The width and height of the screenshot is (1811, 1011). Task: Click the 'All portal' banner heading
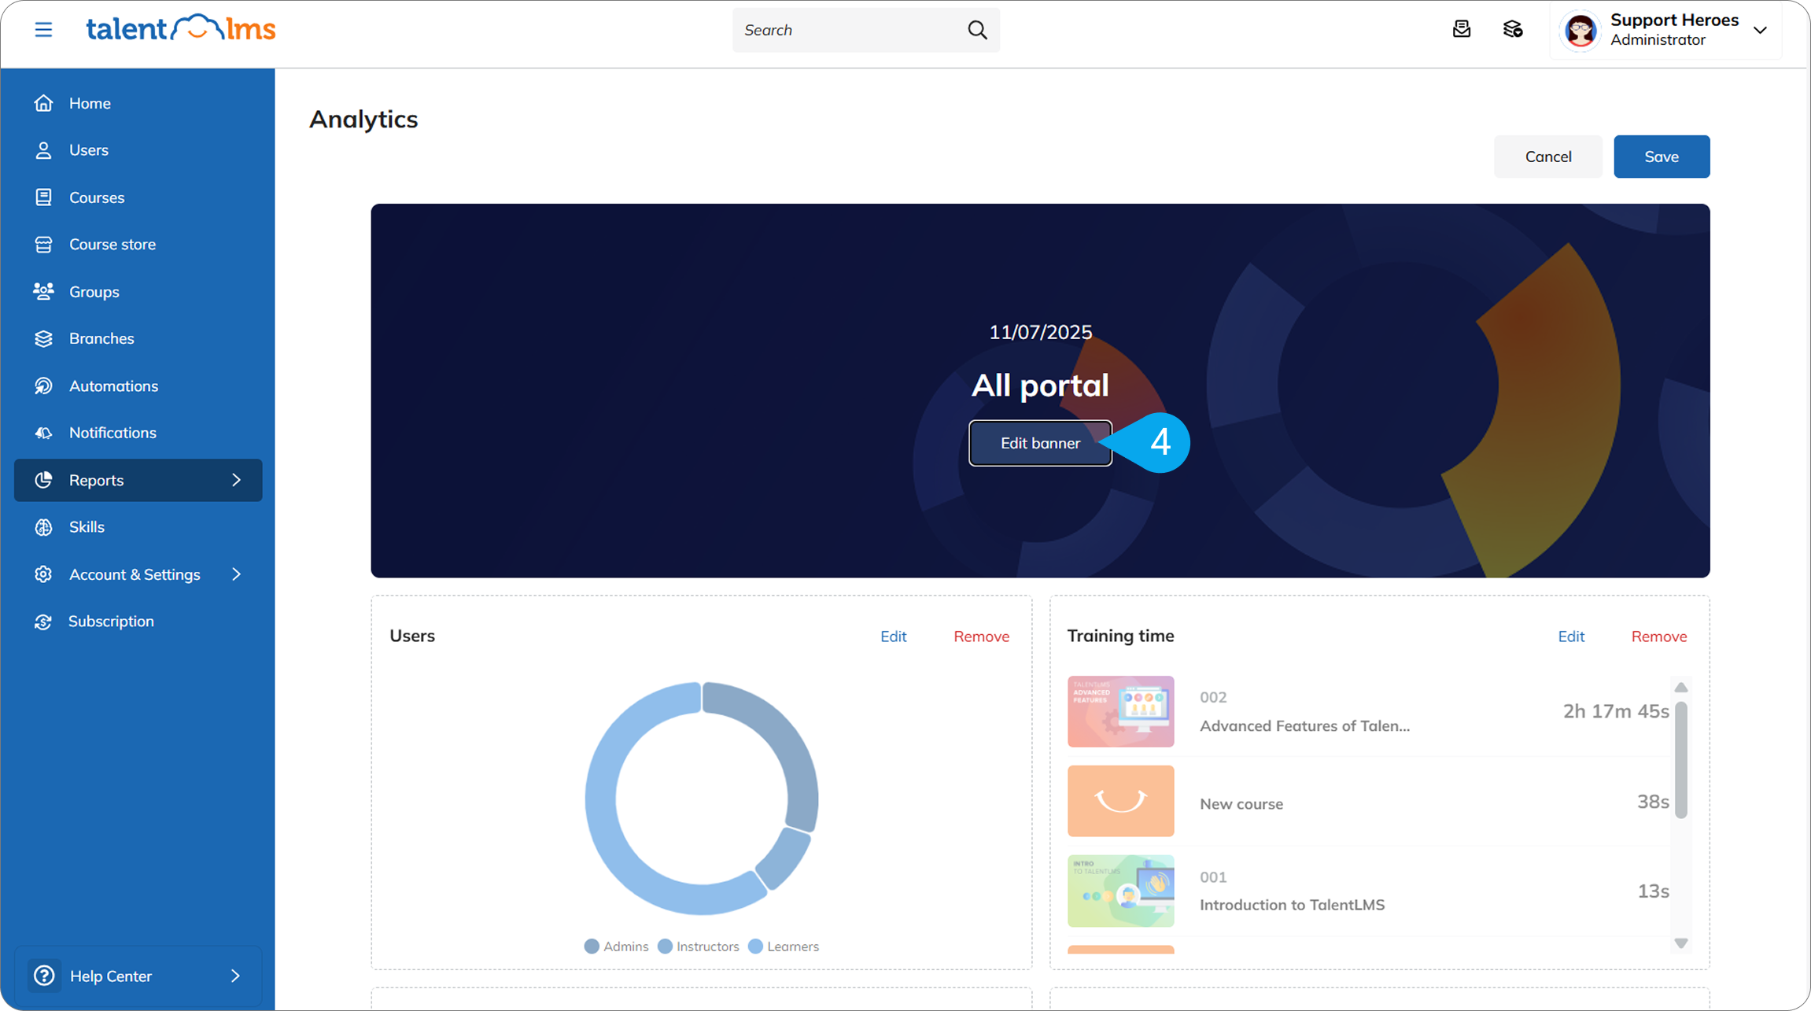[1040, 386]
